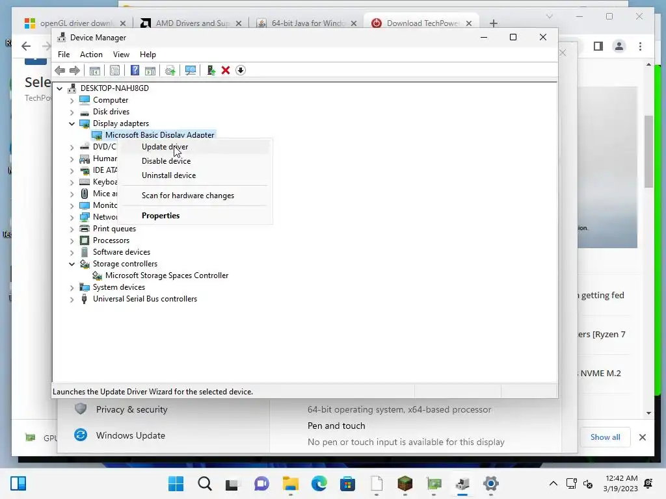Open a new browser tab with plus button

point(493,23)
